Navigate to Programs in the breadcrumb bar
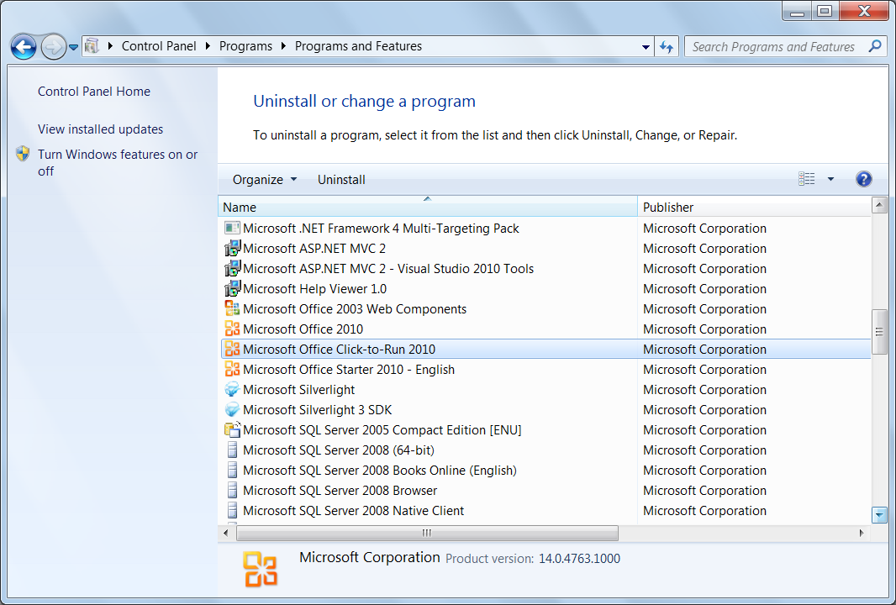896x605 pixels. pos(245,46)
